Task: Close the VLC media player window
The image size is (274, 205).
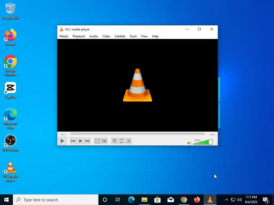Action: tap(212, 29)
